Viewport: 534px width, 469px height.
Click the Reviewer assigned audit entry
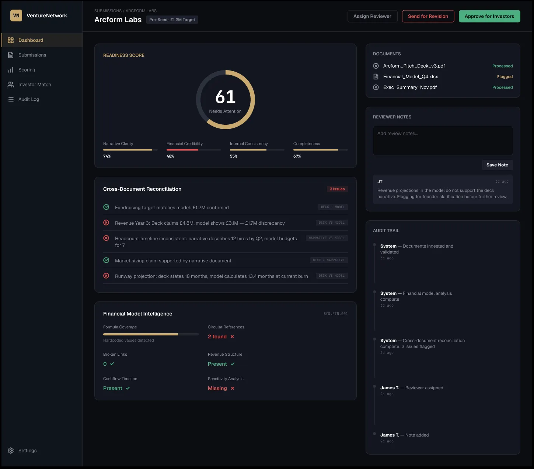412,390
